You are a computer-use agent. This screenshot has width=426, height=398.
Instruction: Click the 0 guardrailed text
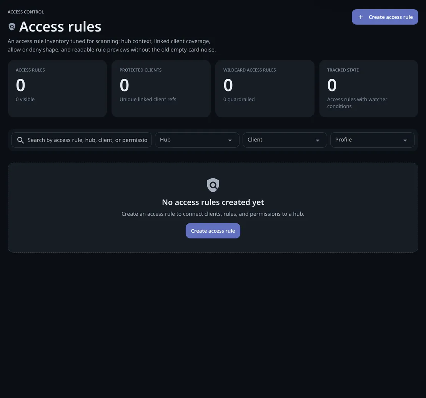click(x=239, y=100)
